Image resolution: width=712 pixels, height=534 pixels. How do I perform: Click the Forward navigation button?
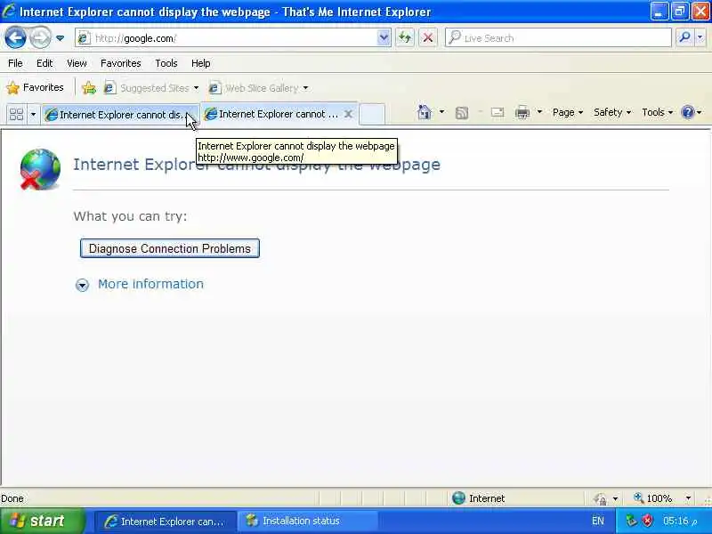pyautogui.click(x=40, y=37)
